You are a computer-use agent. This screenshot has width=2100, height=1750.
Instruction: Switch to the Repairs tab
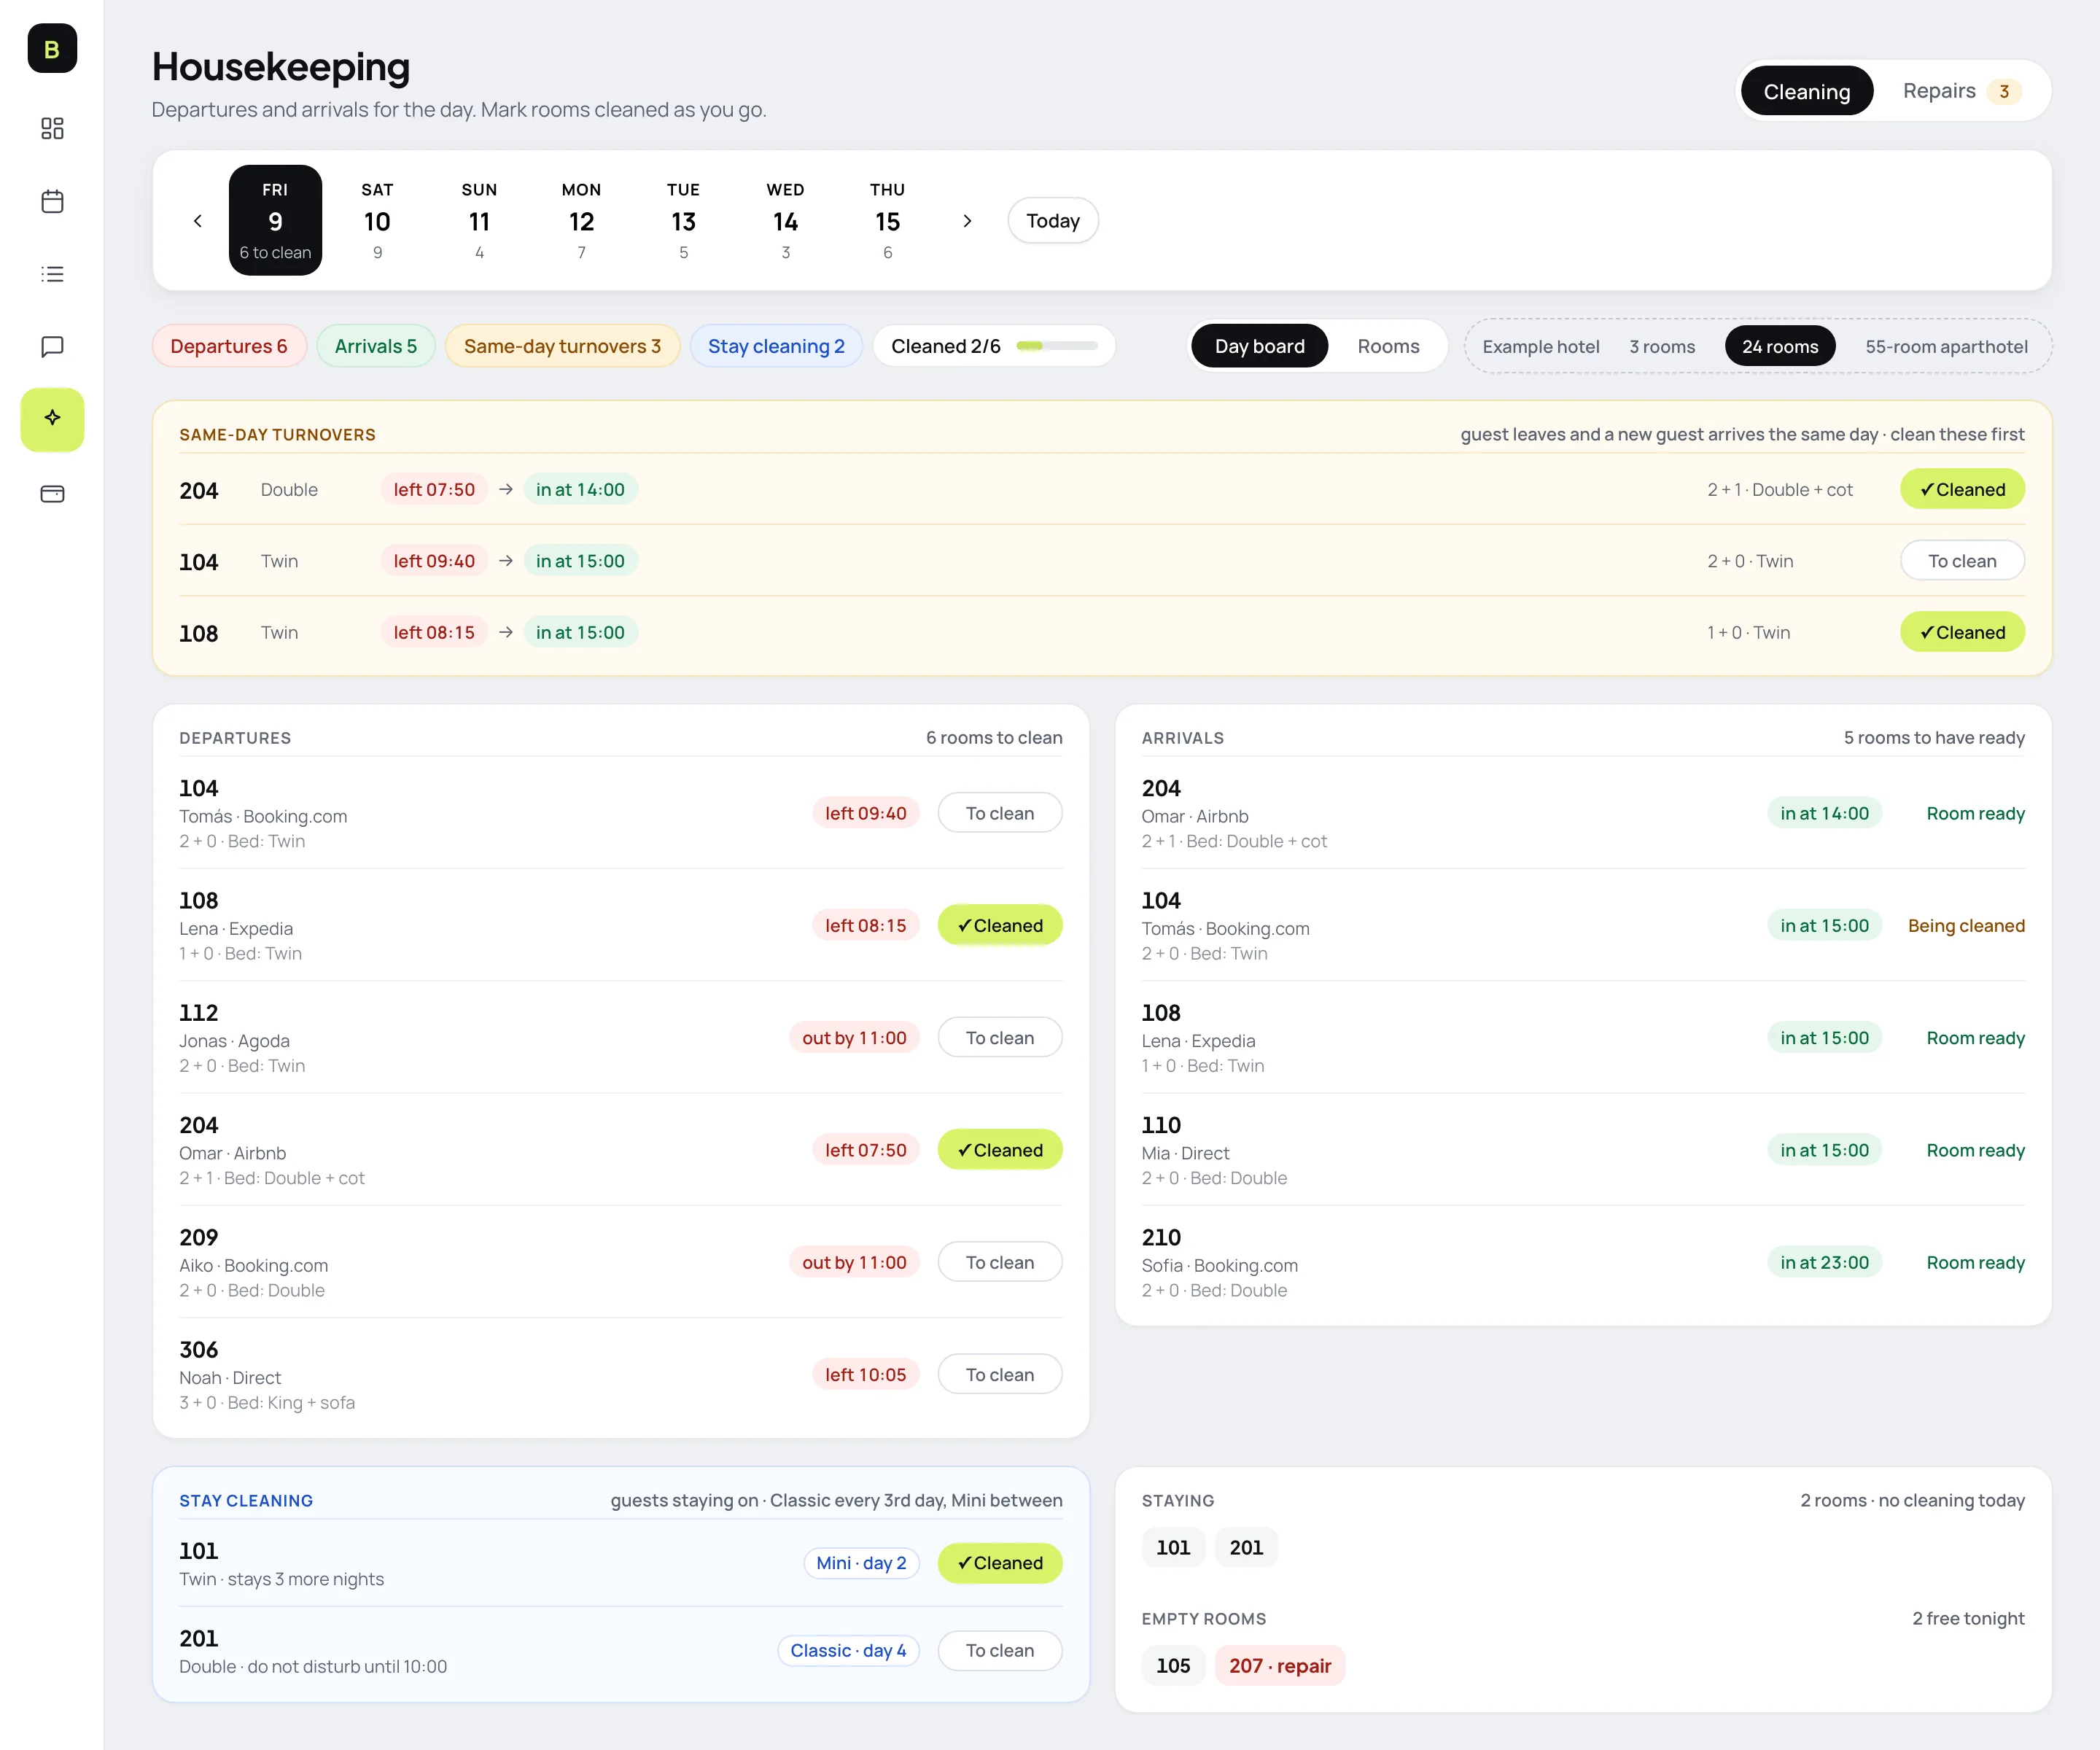click(x=1961, y=91)
